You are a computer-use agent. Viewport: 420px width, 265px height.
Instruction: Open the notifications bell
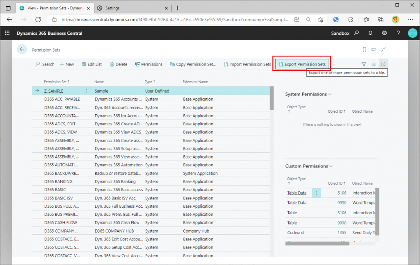(x=370, y=33)
